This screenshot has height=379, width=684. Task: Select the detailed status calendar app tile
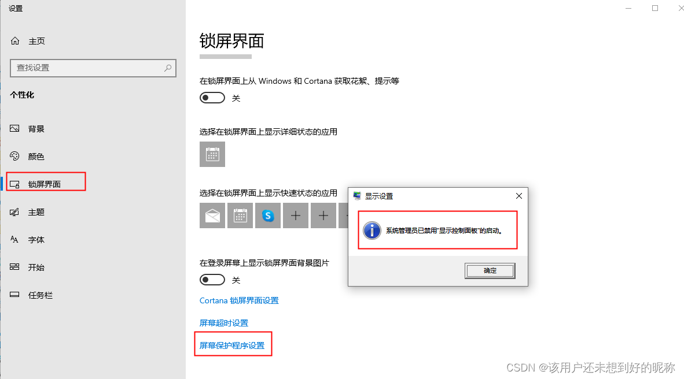(212, 154)
